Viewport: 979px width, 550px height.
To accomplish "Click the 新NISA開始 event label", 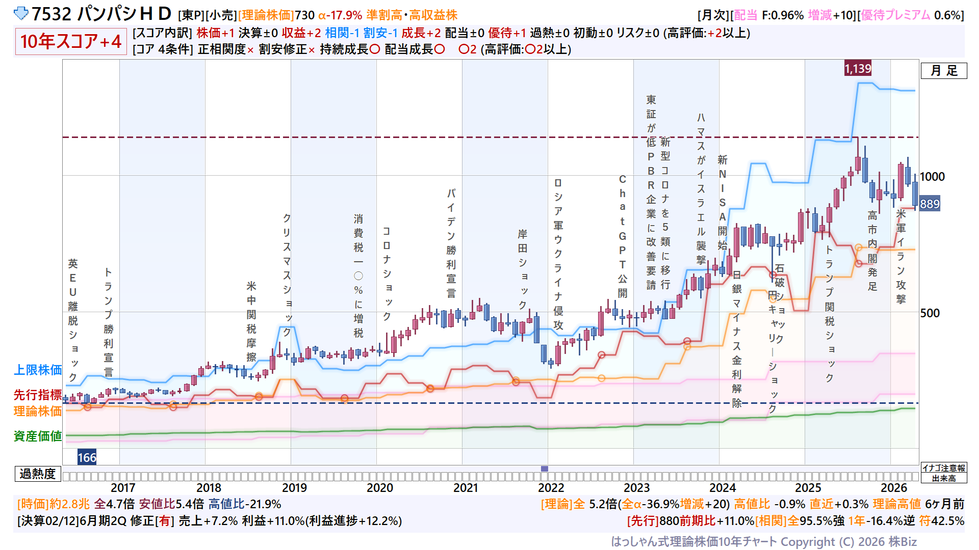I will 723,203.
